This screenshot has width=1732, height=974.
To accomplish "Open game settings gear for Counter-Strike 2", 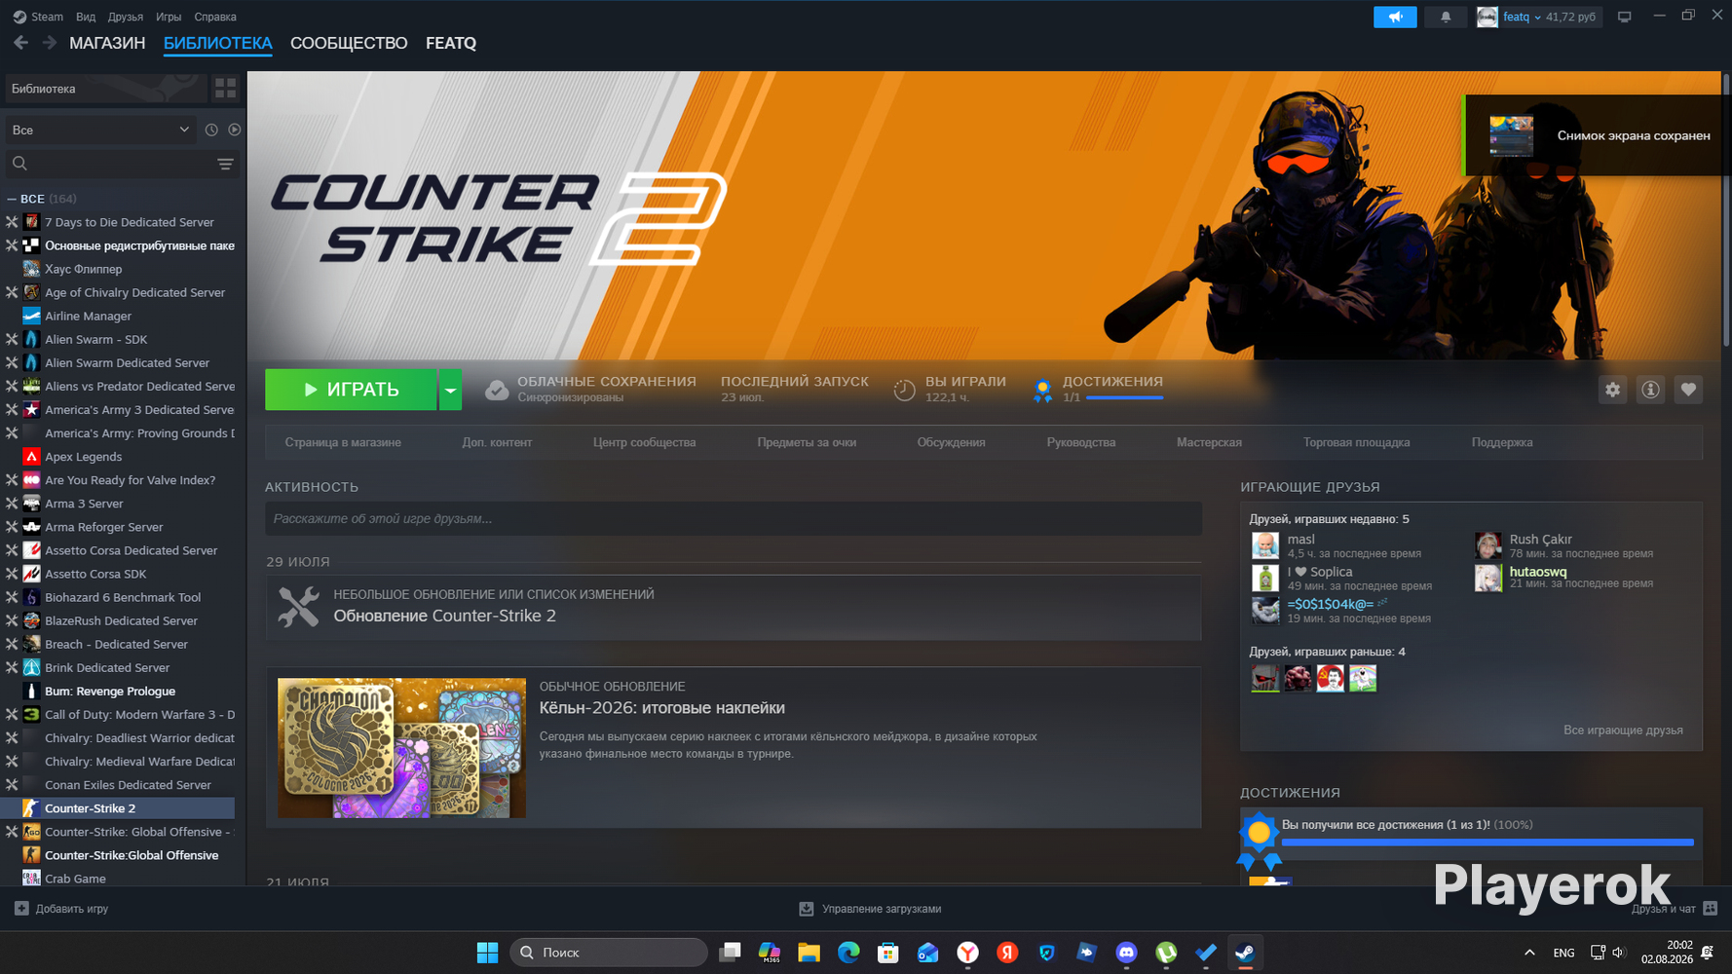I will pos(1613,390).
